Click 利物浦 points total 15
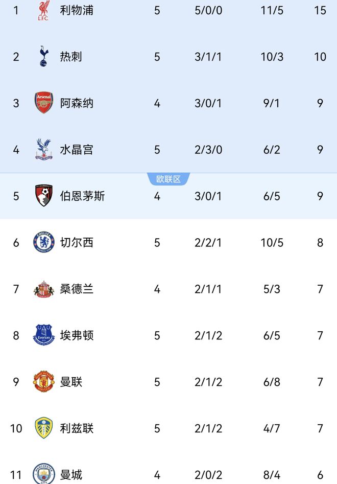 (320, 10)
